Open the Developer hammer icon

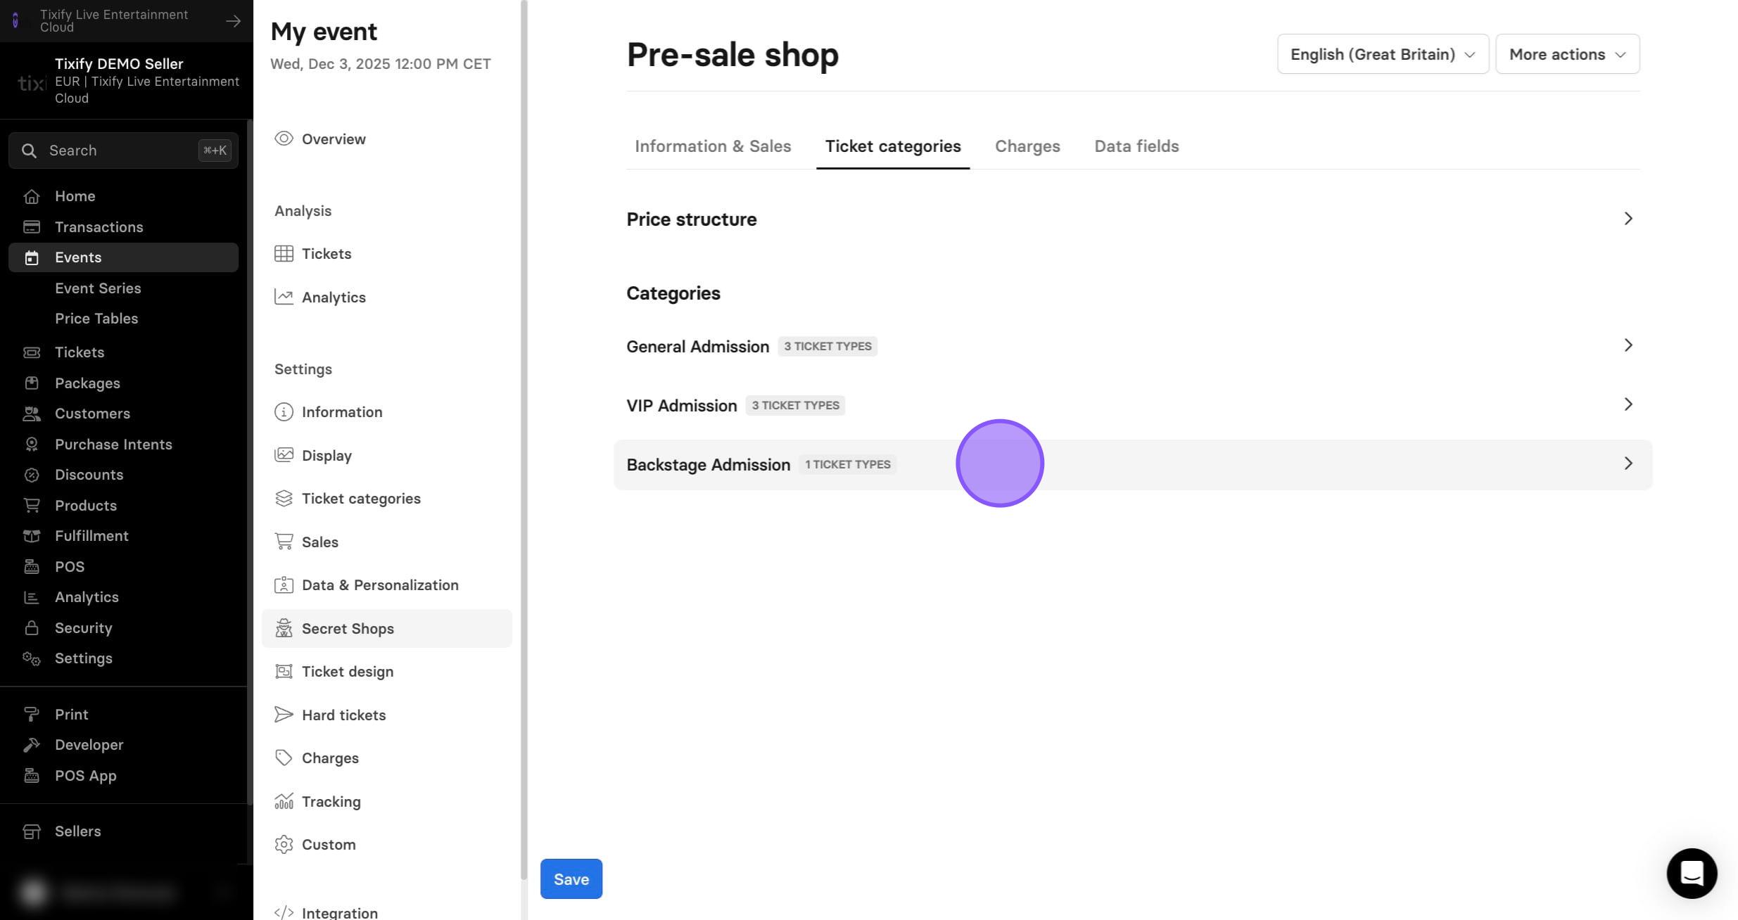click(x=31, y=744)
